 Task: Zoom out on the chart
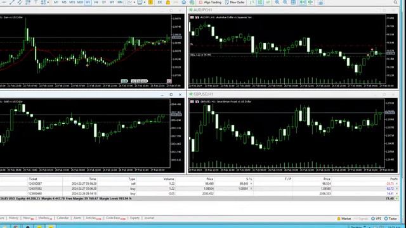(285, 3)
